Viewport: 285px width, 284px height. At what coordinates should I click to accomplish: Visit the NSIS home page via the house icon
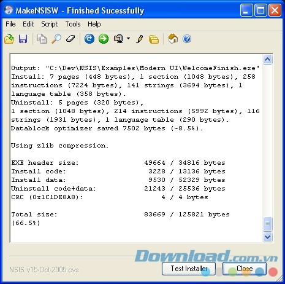(x=173, y=39)
